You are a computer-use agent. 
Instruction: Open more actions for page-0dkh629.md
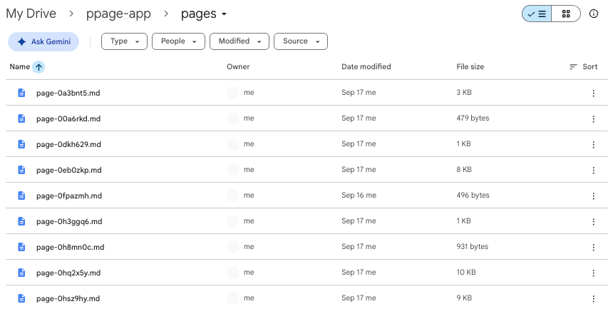[594, 145]
